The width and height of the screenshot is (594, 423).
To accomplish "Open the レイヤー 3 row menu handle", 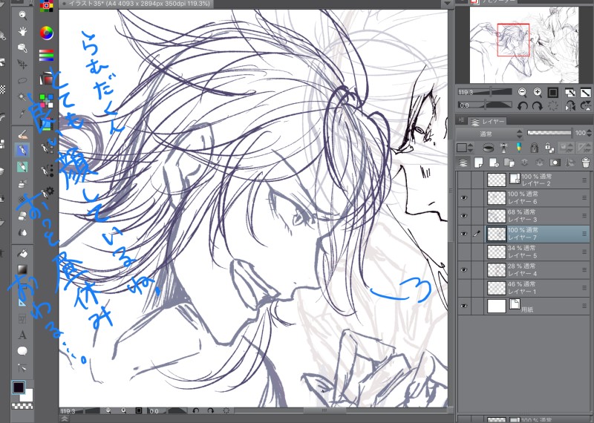I will [584, 215].
